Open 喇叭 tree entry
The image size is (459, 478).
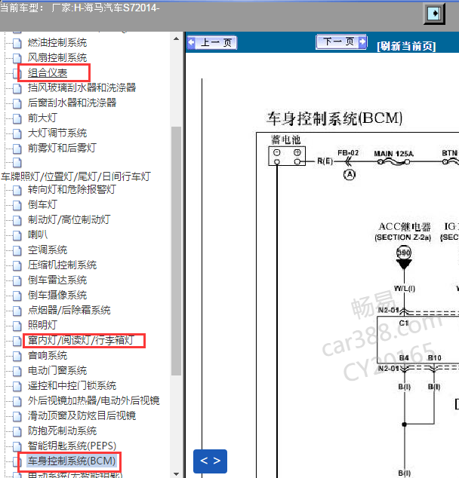38,234
